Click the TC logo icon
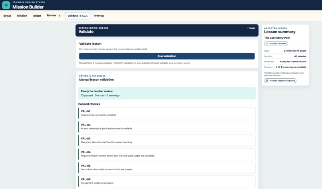Viewport: 322px width, 189px height. pyautogui.click(x=6, y=5)
